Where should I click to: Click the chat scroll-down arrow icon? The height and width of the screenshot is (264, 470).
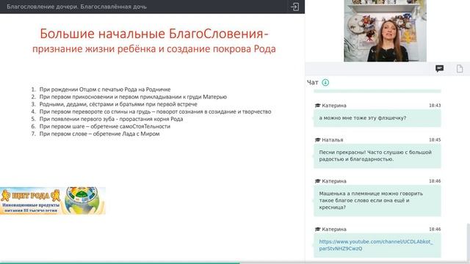325,82
